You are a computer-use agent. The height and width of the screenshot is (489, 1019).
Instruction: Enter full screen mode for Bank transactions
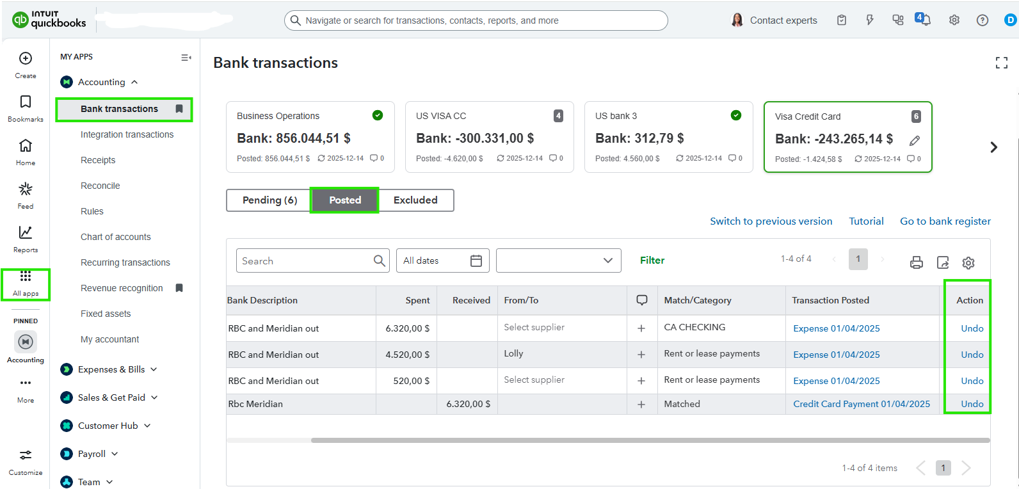pyautogui.click(x=1002, y=63)
